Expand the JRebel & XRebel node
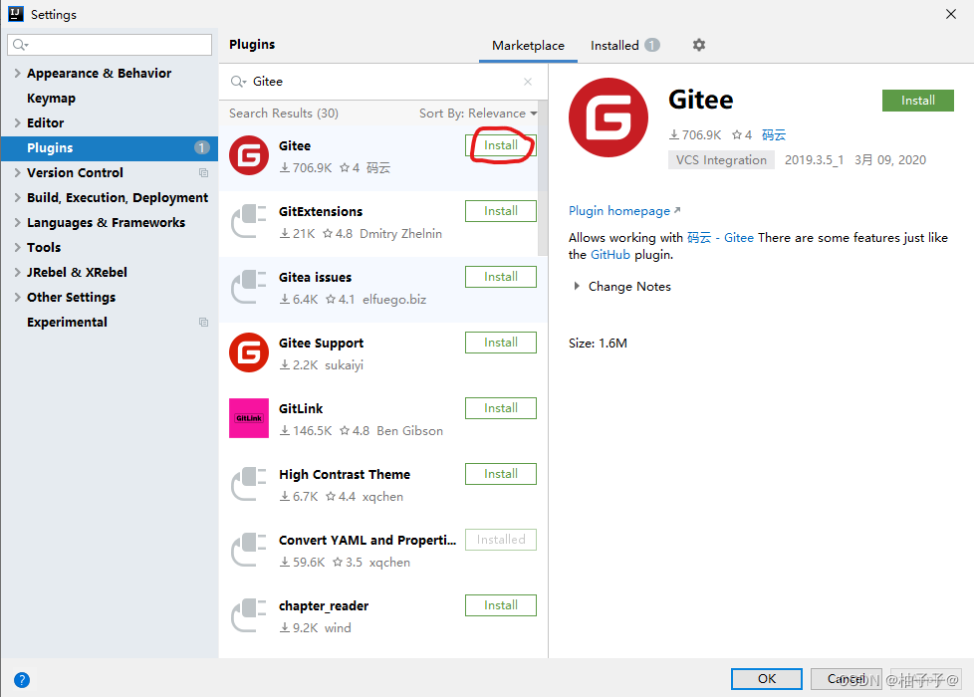 [x=17, y=272]
